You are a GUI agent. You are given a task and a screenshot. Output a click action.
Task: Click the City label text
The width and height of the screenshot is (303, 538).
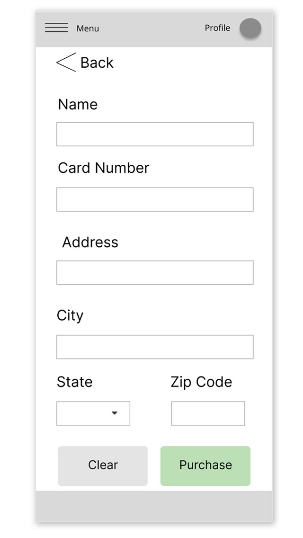click(x=70, y=315)
